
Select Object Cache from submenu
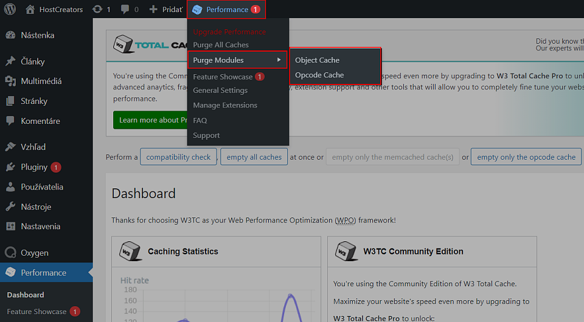[x=317, y=60]
